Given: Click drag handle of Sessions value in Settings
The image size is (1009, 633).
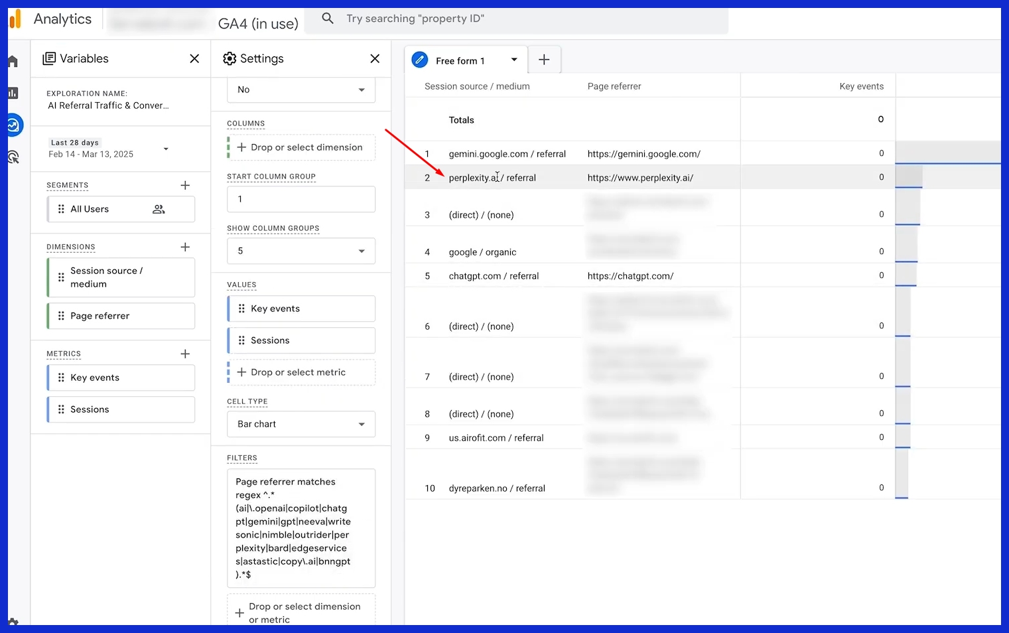Looking at the screenshot, I should click(241, 340).
